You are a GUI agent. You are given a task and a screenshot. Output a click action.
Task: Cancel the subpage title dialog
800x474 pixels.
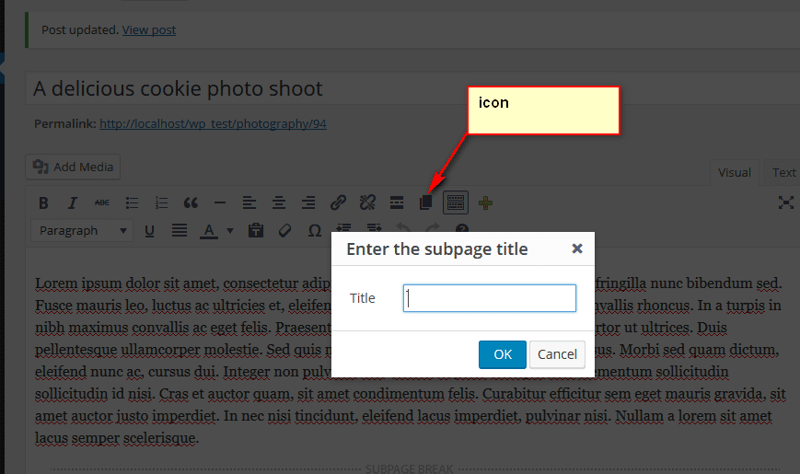557,354
